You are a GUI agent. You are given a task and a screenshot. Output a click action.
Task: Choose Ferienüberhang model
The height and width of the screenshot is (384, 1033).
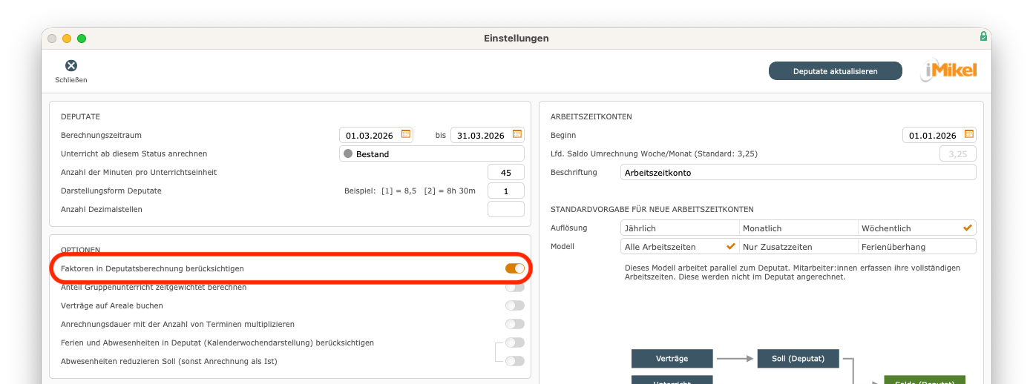(917, 246)
